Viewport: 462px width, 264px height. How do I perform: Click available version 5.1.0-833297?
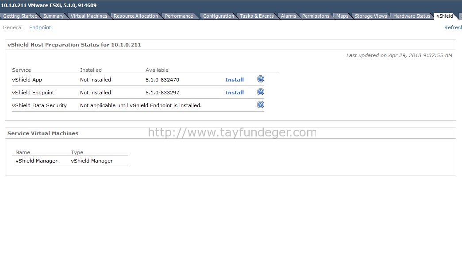point(162,93)
